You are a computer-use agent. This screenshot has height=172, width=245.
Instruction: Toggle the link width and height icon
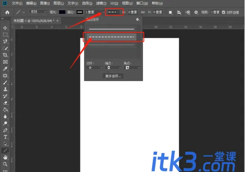[x=143, y=12]
